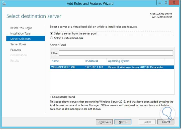
Task: Sort server pool by Name column
Action: tap(55, 61)
